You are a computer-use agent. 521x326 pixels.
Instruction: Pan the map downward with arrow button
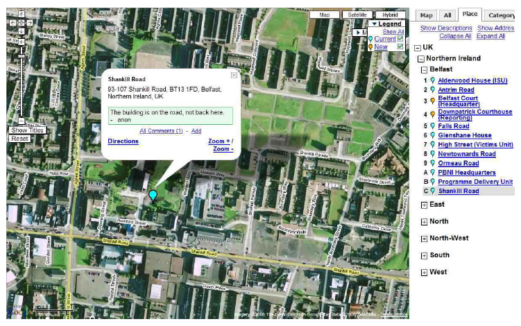click(21, 31)
